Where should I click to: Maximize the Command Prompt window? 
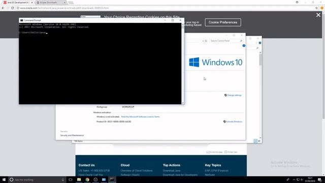[x=173, y=20]
